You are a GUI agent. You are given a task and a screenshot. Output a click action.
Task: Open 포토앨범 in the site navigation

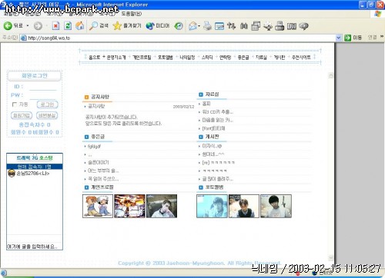(166, 58)
